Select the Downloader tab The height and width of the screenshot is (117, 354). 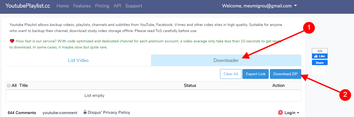226,60
